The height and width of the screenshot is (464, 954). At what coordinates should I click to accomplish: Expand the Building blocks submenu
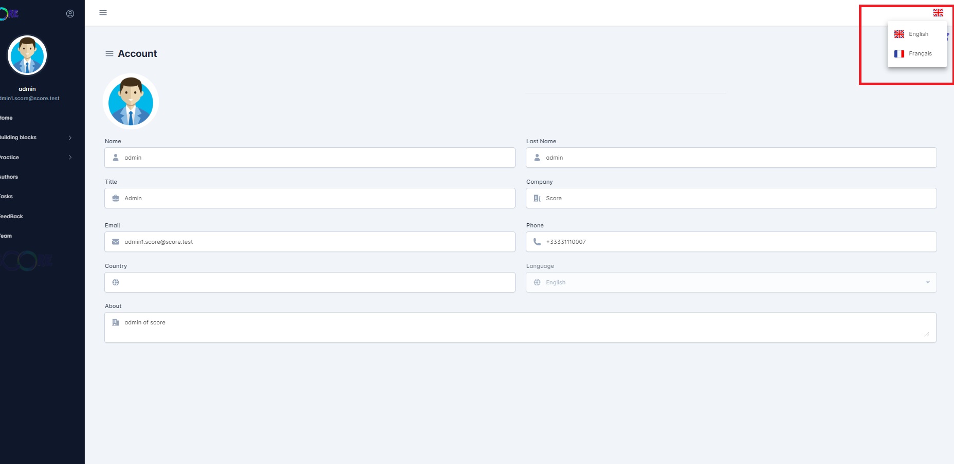pyautogui.click(x=70, y=138)
